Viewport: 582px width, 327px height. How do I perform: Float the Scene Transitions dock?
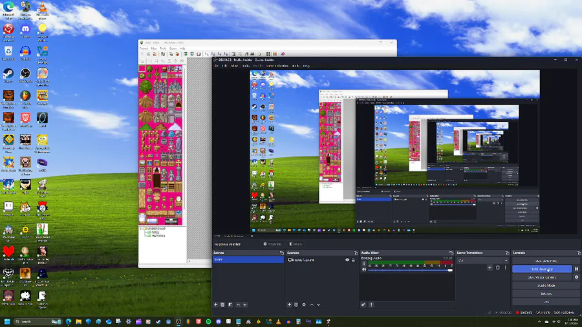pyautogui.click(x=507, y=253)
